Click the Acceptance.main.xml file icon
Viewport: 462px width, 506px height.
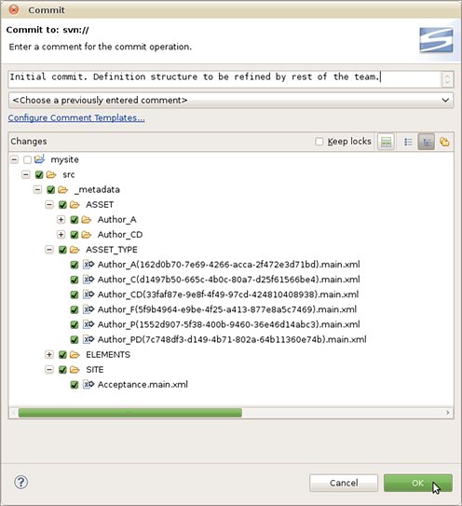click(x=88, y=384)
